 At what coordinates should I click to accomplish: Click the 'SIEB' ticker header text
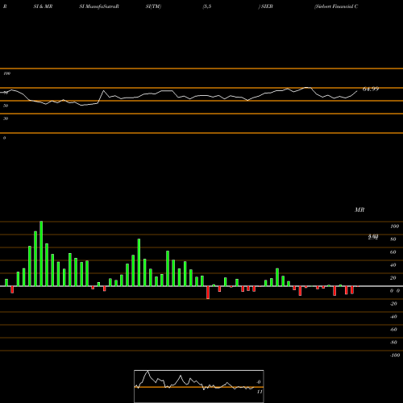pos(267,6)
